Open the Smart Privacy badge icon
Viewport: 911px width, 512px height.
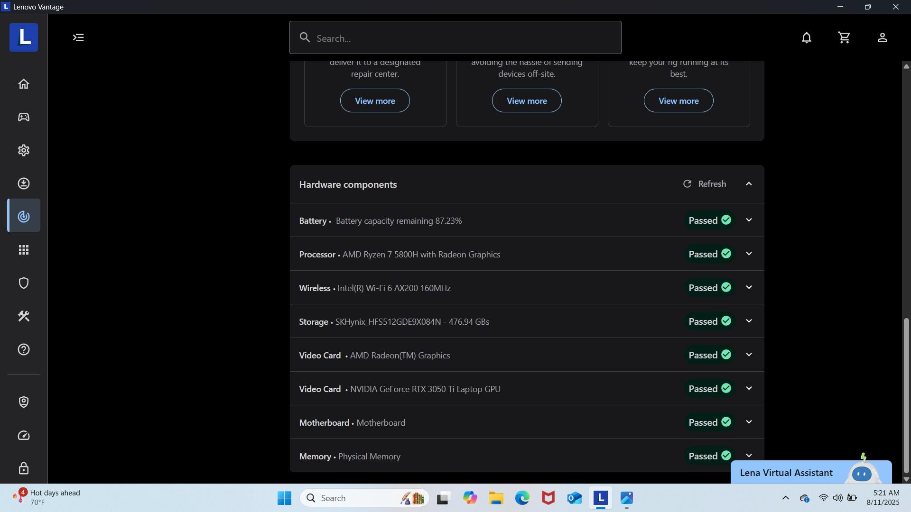[24, 402]
